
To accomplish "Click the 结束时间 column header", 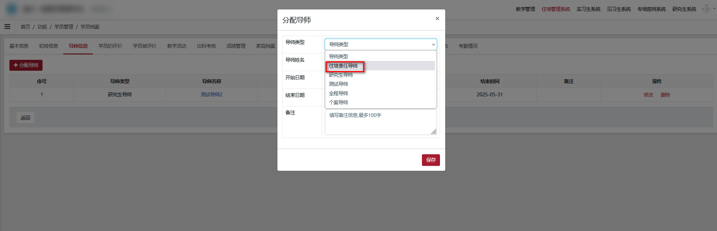I will tap(490, 81).
